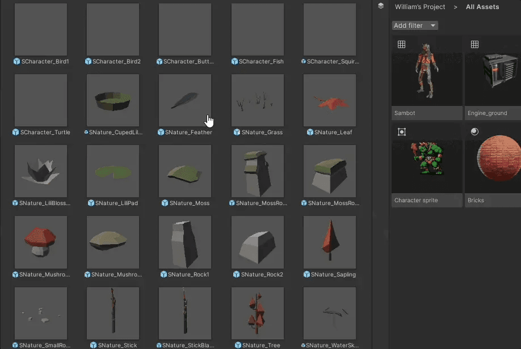Click the cube icon beside SNature_Feather
This screenshot has width=521, height=349.
coord(161,132)
